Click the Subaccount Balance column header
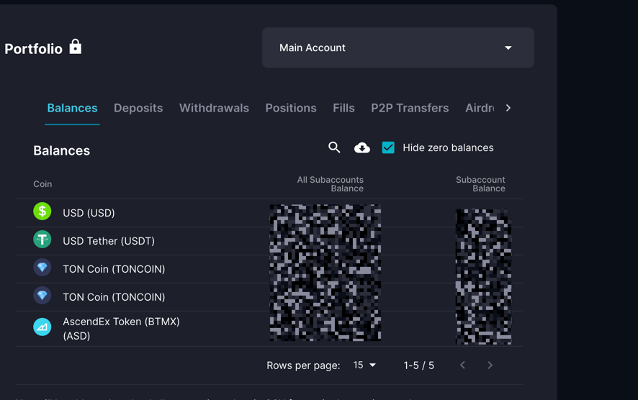638x400 pixels. point(480,184)
